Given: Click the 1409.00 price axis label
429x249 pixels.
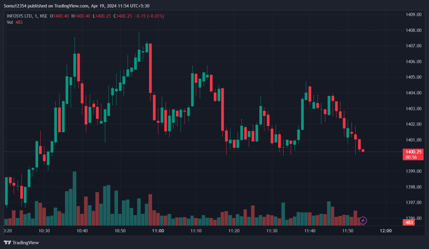Looking at the screenshot, I should (x=413, y=15).
